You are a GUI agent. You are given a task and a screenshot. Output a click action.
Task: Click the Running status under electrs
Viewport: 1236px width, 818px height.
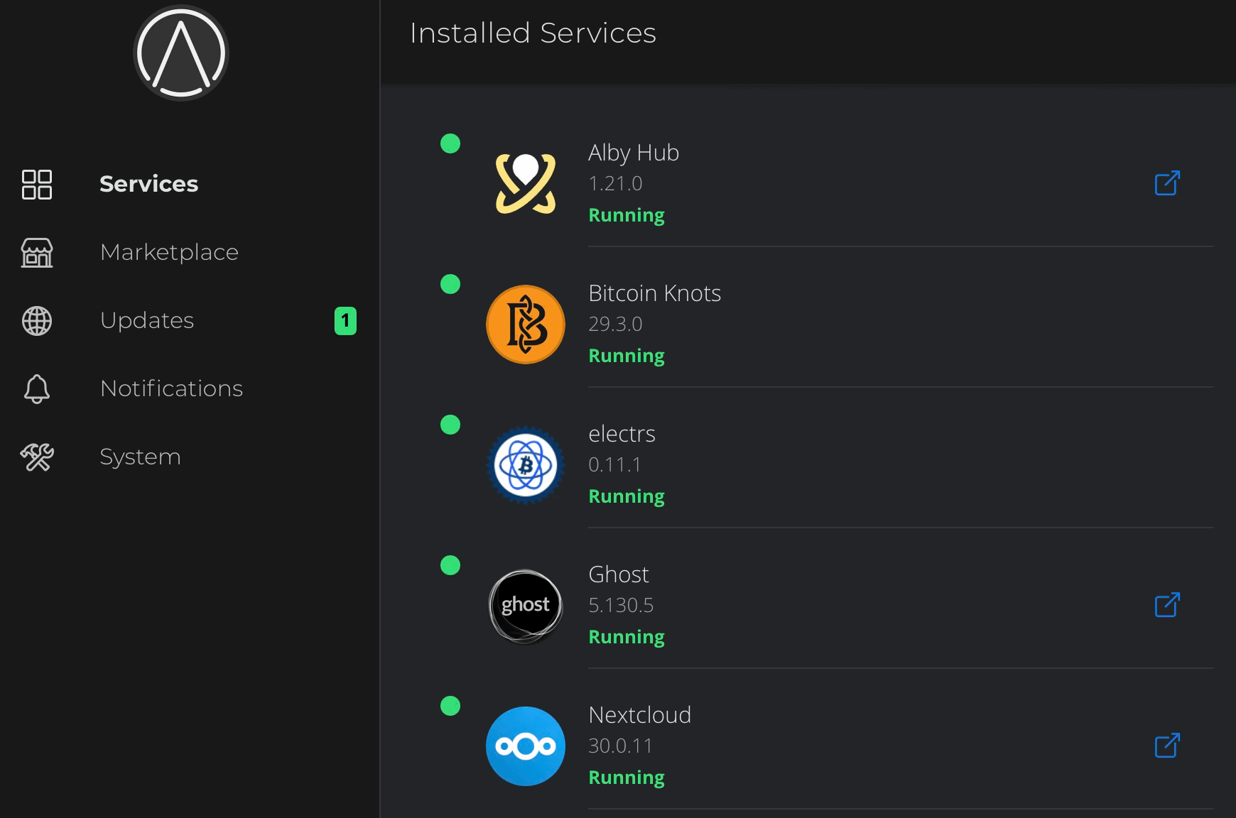(627, 497)
